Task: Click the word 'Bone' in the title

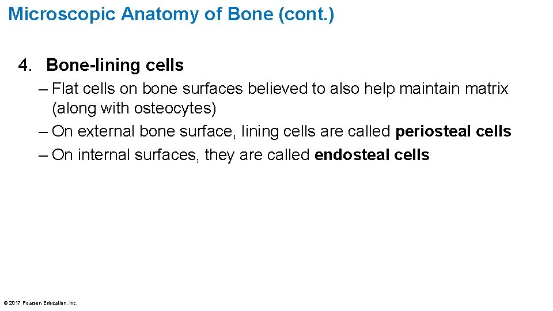Action: [251, 14]
